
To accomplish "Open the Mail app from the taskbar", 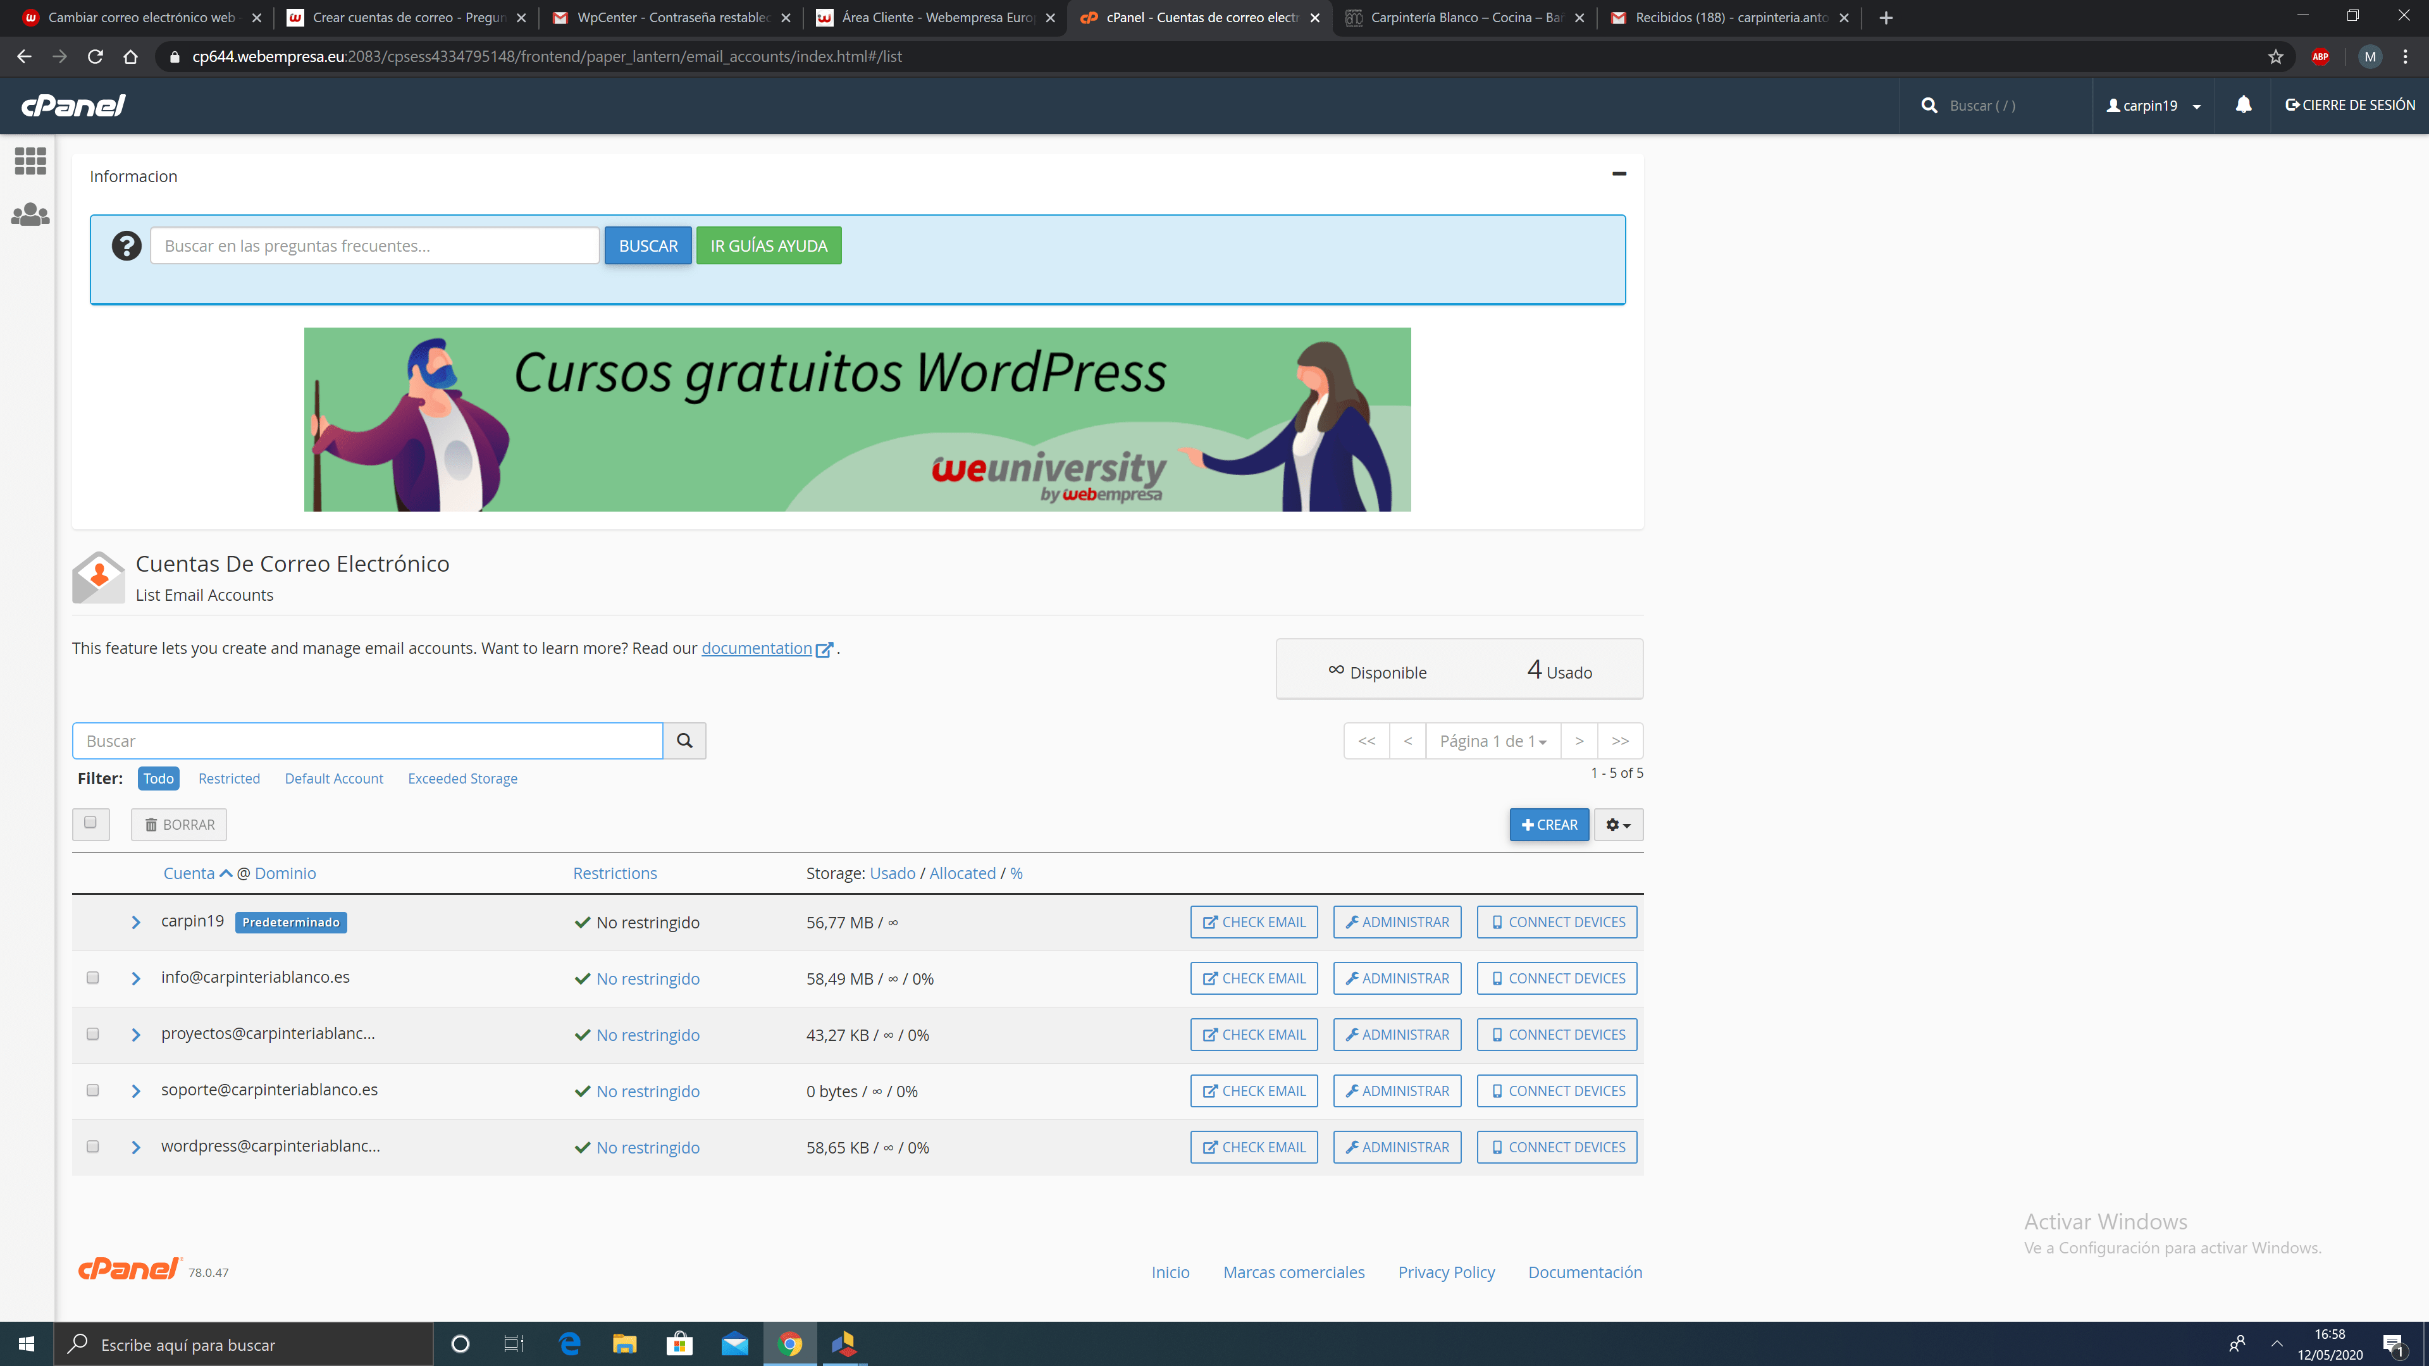I will point(734,1344).
